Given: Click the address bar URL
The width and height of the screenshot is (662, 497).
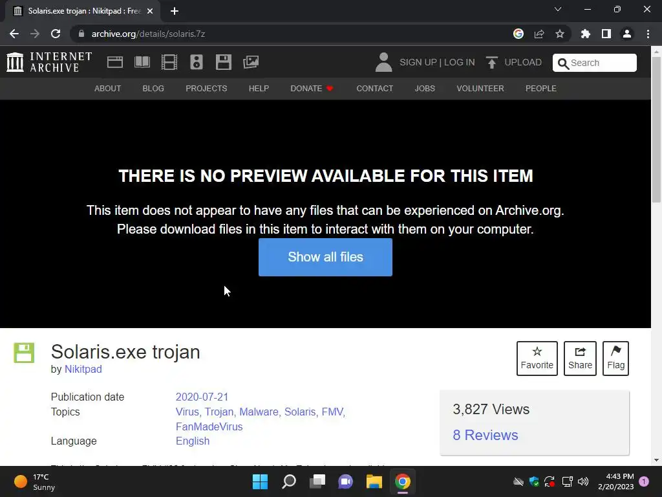Looking at the screenshot, I should click(148, 34).
